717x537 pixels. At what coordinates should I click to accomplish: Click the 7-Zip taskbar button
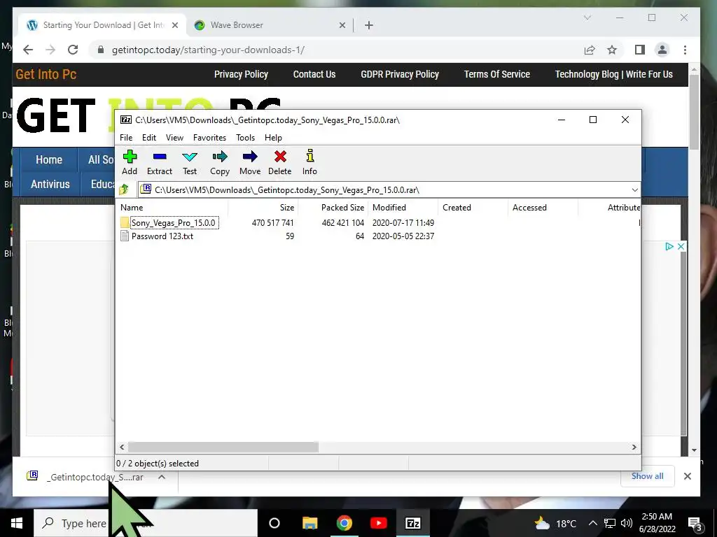[x=413, y=523]
